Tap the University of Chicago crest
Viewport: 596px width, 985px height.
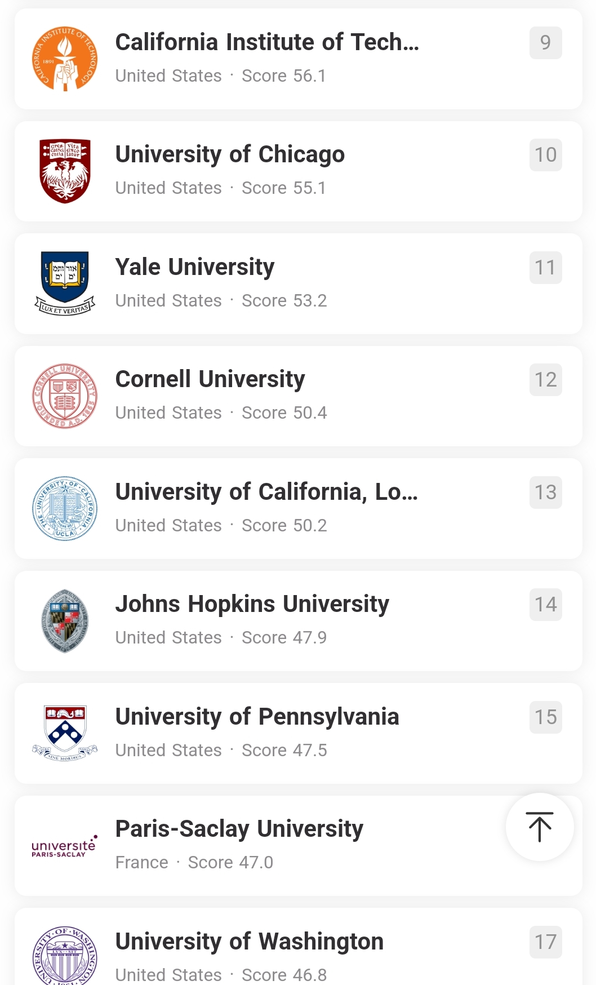[x=65, y=171]
